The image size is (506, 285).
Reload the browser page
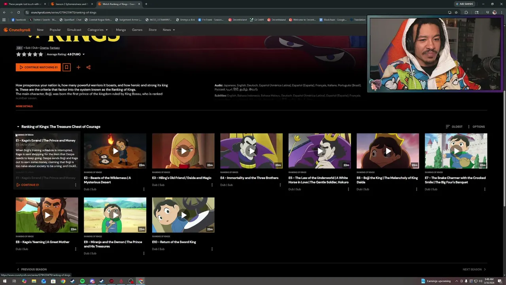click(x=18, y=12)
